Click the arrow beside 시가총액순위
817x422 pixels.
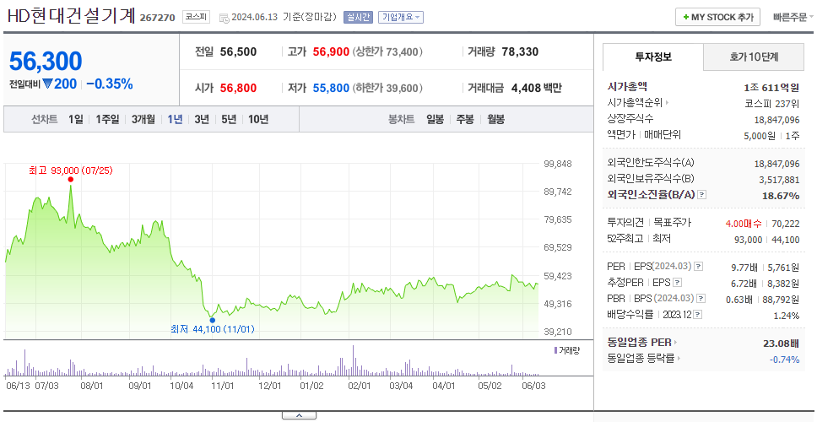667,103
